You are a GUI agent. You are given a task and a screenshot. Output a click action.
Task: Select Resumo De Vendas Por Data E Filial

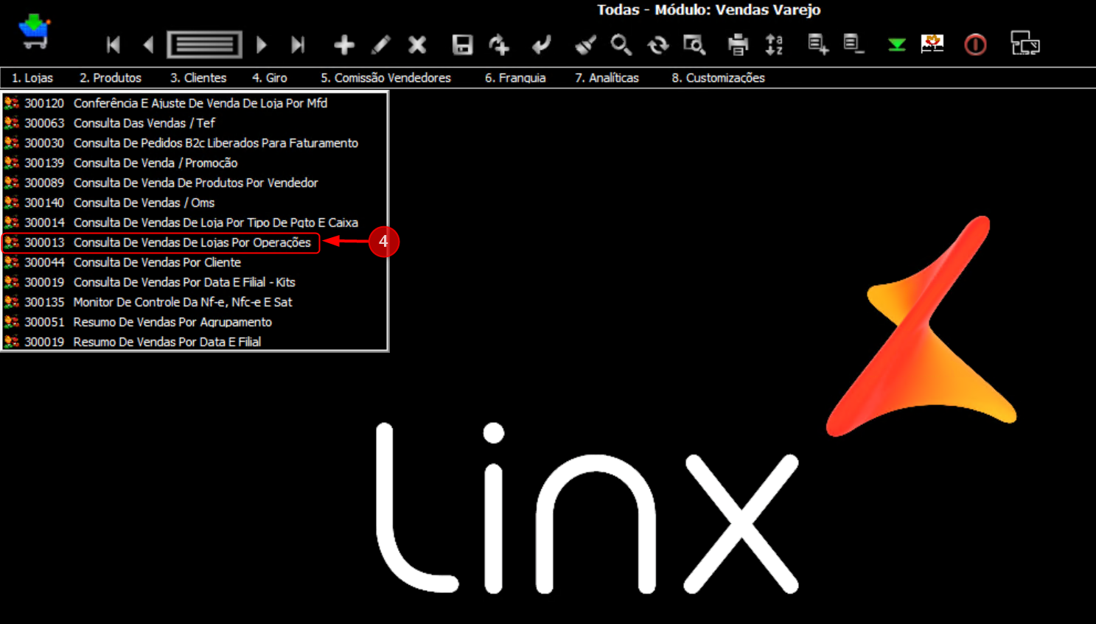click(195, 342)
